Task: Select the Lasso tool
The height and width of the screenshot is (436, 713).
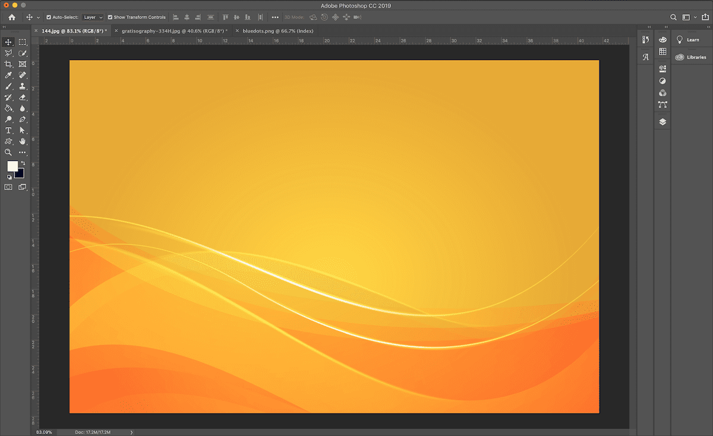Action: pyautogui.click(x=8, y=53)
